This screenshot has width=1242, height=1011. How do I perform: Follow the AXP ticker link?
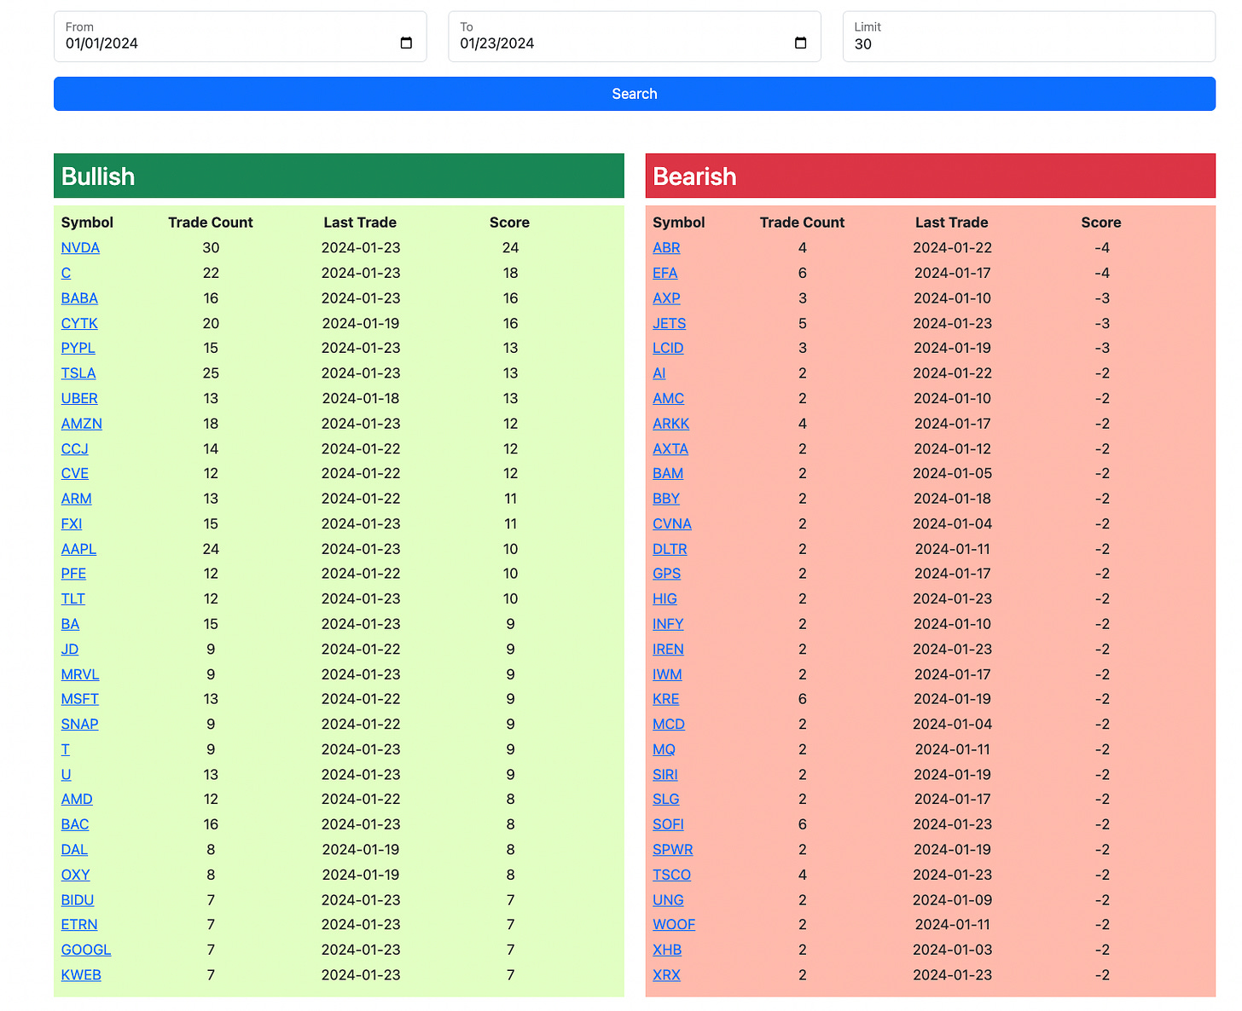(666, 298)
